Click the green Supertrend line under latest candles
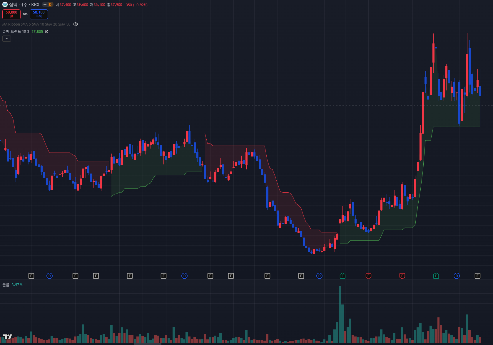The image size is (493, 345). point(457,127)
